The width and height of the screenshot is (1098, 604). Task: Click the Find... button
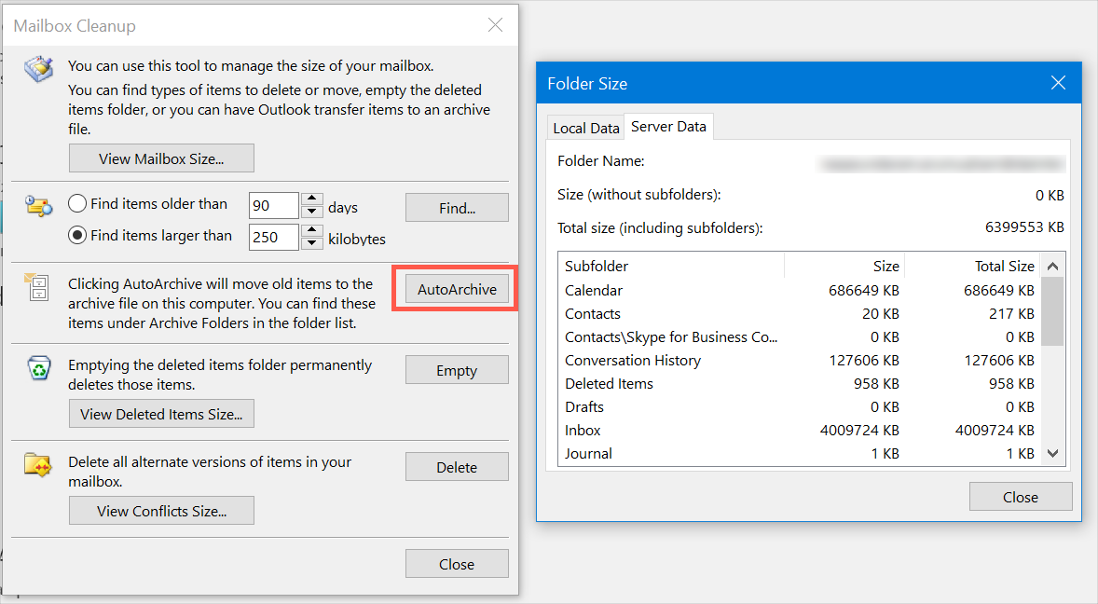(x=457, y=208)
